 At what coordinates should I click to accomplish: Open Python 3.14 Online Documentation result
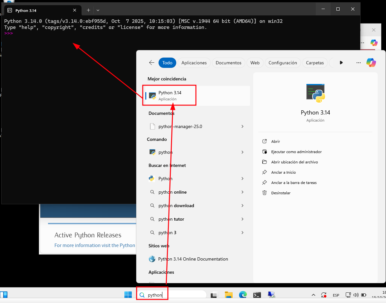pyautogui.click(x=193, y=259)
